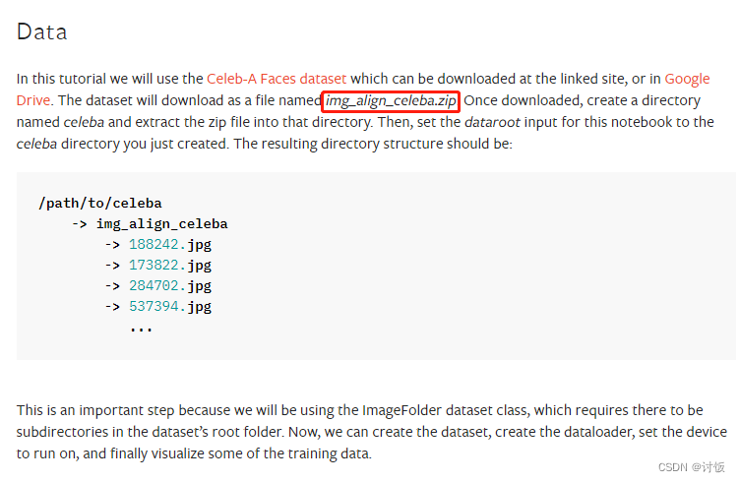Screen dimensions: 740x482
Task: Click the CSDN watermark text
Action: coord(692,467)
